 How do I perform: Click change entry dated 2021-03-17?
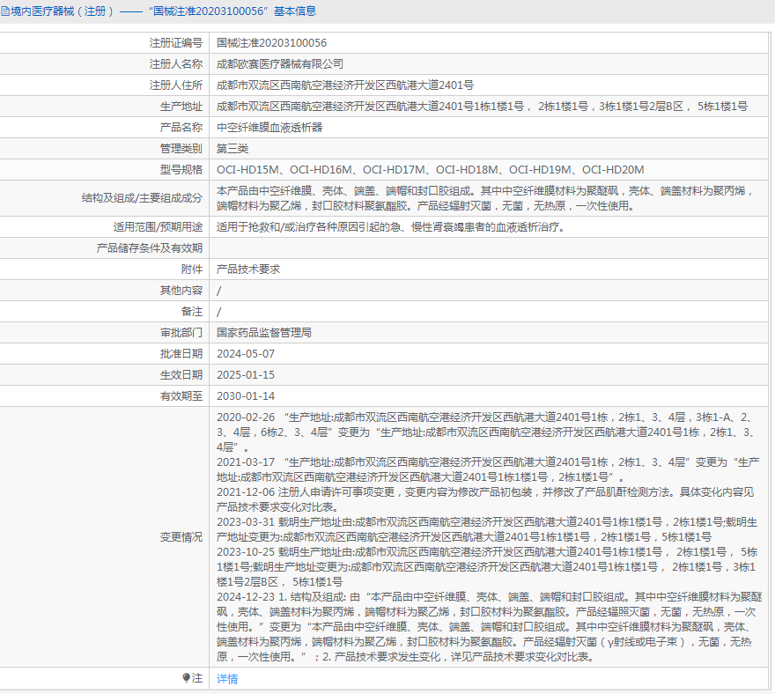pos(488,470)
